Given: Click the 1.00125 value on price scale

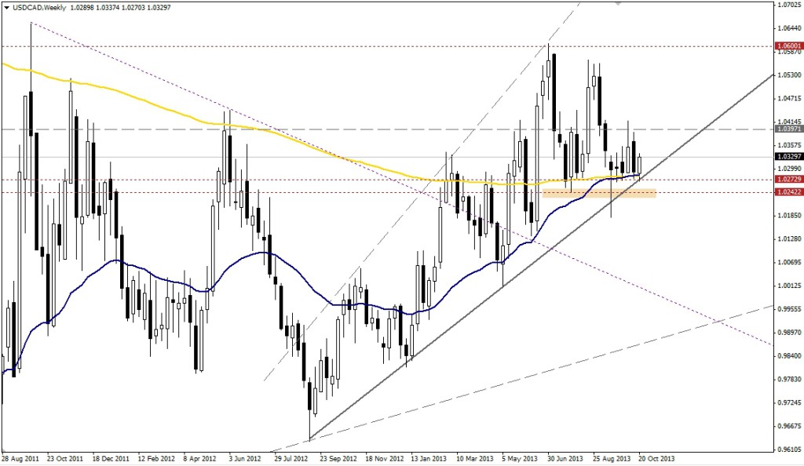Looking at the screenshot, I should tap(788, 286).
